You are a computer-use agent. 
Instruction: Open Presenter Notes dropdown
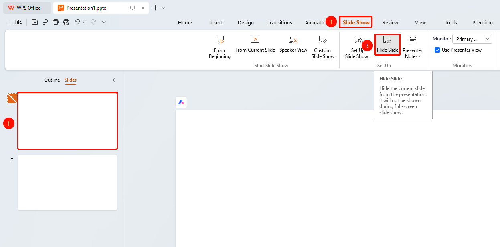pos(412,47)
